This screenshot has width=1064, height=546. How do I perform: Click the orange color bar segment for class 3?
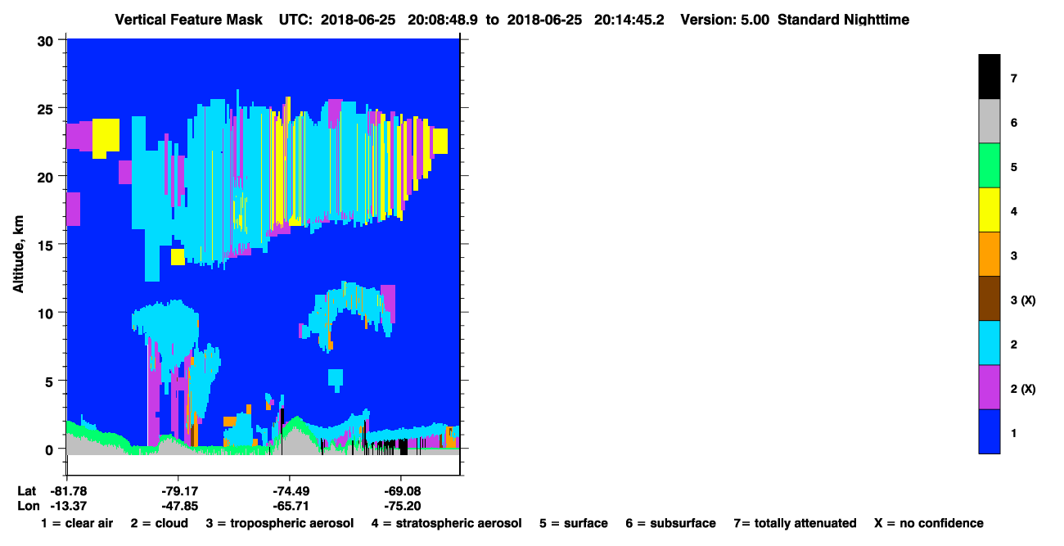989,254
